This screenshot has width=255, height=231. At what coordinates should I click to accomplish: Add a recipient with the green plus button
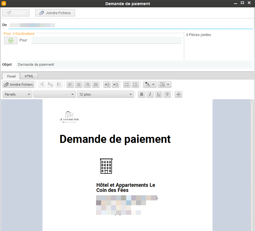[10, 40]
